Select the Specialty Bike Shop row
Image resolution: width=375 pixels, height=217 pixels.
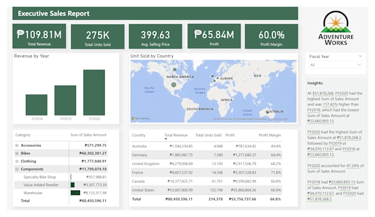tap(61, 177)
